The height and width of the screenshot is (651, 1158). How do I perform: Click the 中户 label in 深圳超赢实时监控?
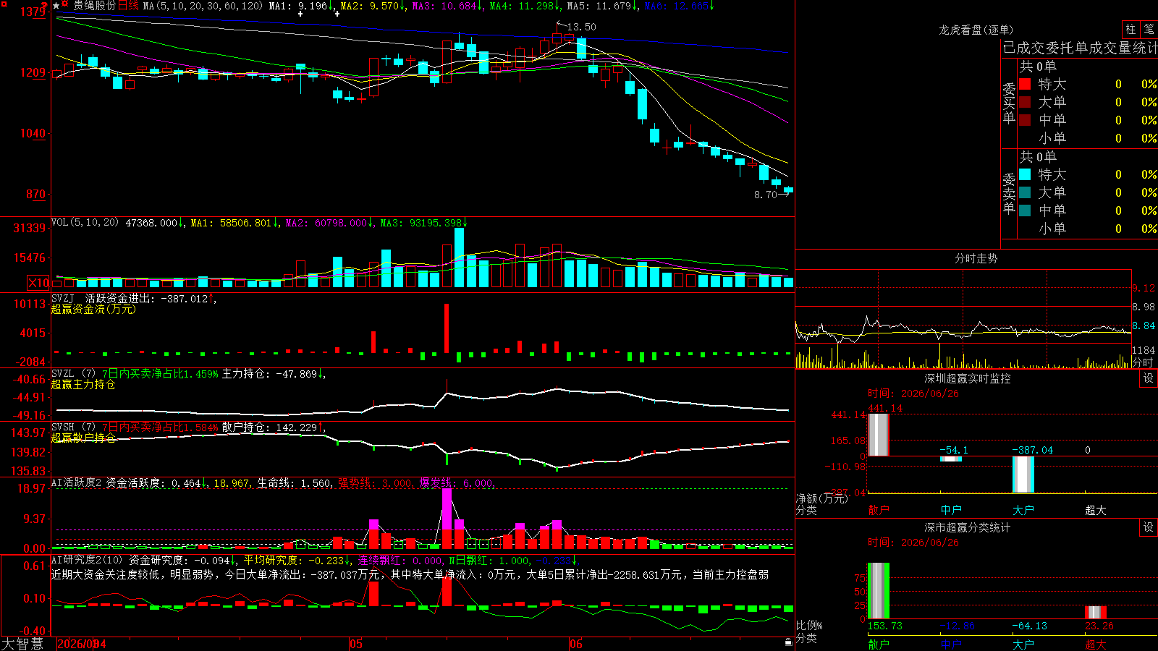pyautogui.click(x=951, y=510)
